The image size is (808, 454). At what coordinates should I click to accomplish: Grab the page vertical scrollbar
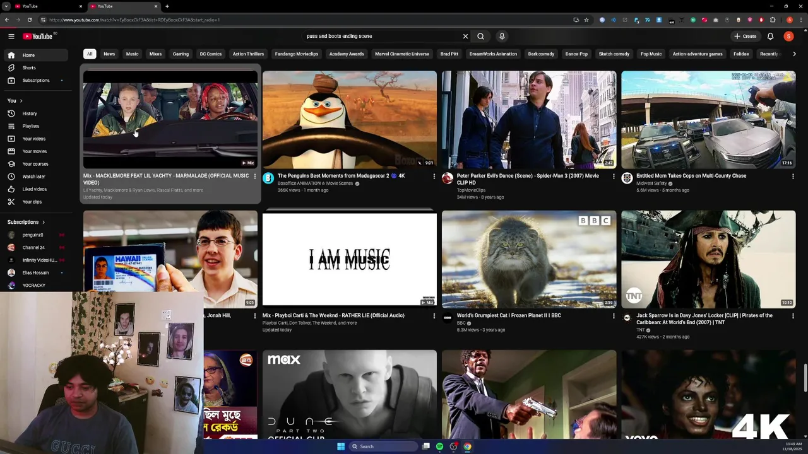(805, 378)
